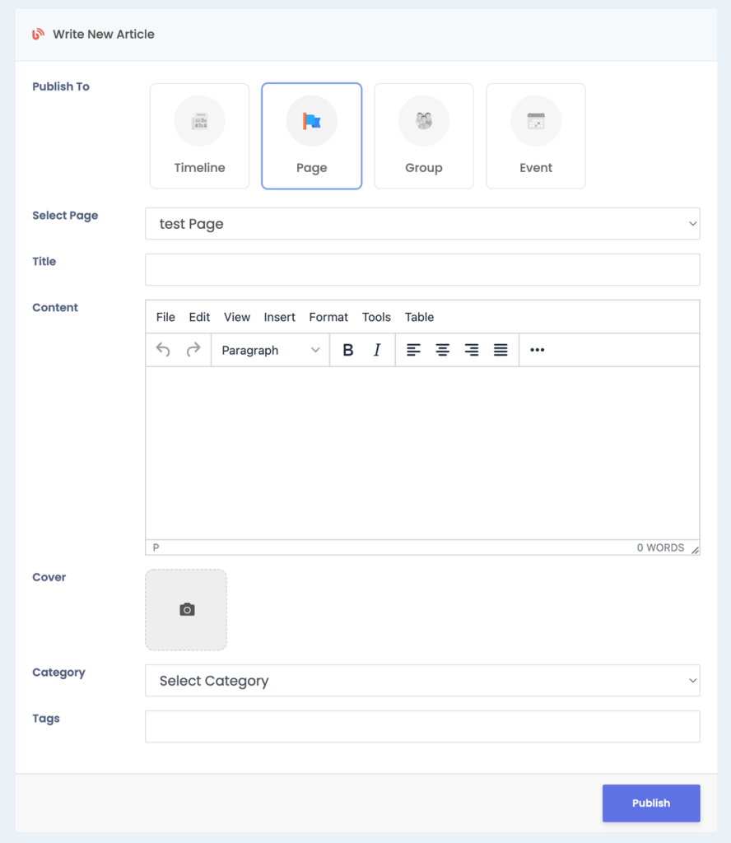731x843 pixels.
Task: Click the editor resize handle icon
Action: point(695,549)
